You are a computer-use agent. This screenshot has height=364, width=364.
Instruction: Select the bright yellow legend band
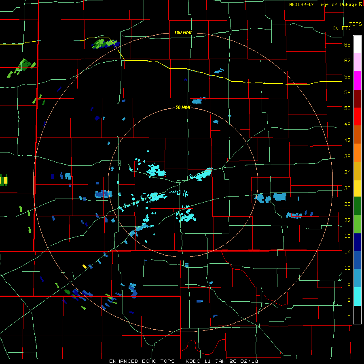point(357,188)
